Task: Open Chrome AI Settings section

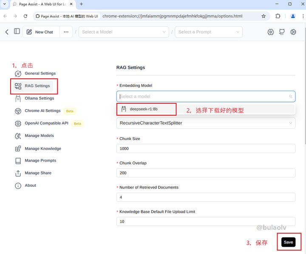Action: click(42, 111)
